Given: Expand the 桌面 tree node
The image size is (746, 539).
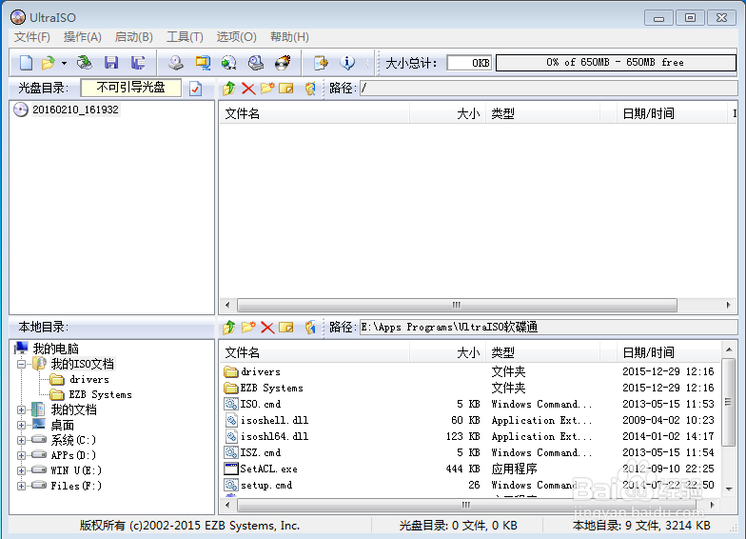Looking at the screenshot, I should 21,425.
